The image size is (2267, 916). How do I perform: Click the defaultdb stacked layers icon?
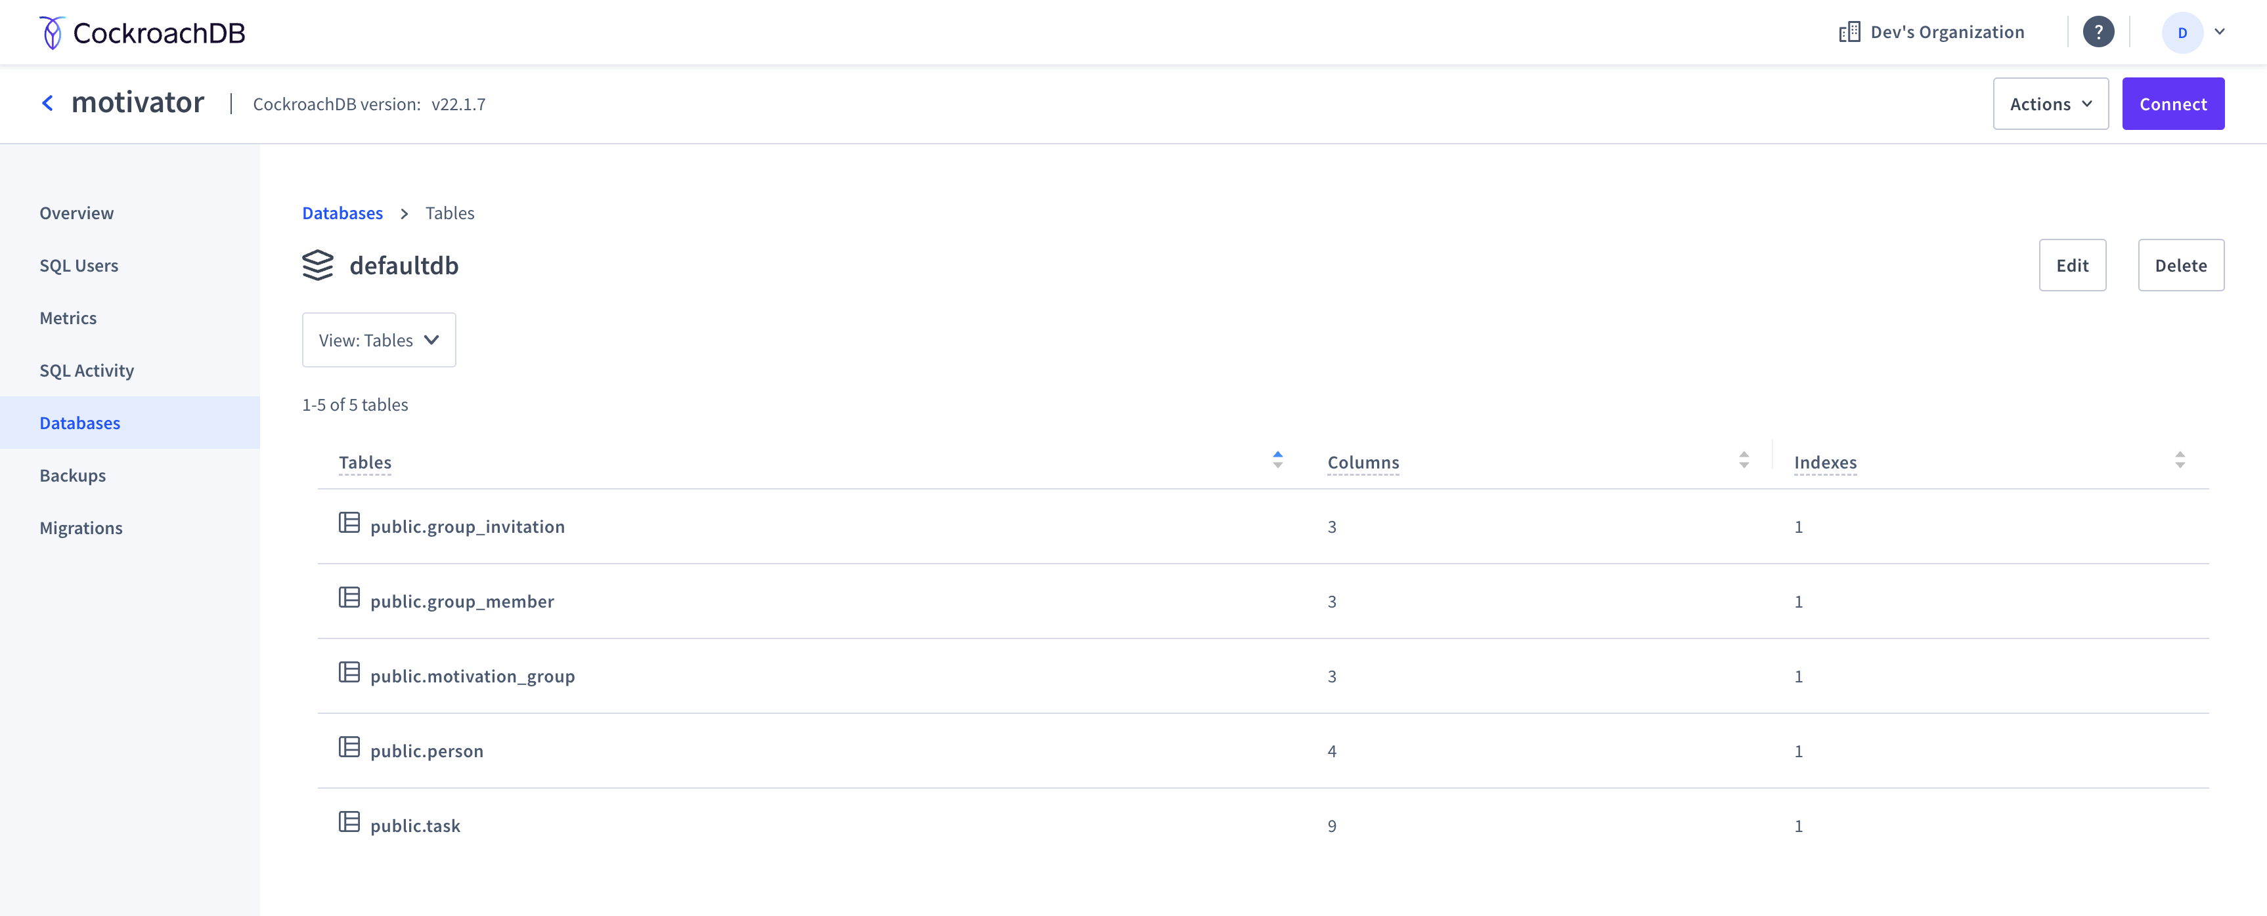coord(318,266)
